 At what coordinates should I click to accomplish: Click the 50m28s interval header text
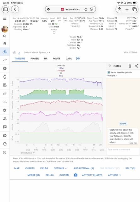click(x=61, y=66)
